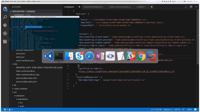Viewport: 200px width, 112px height.
Task: Expand the node_modules folder
Action: click(x=13, y=89)
